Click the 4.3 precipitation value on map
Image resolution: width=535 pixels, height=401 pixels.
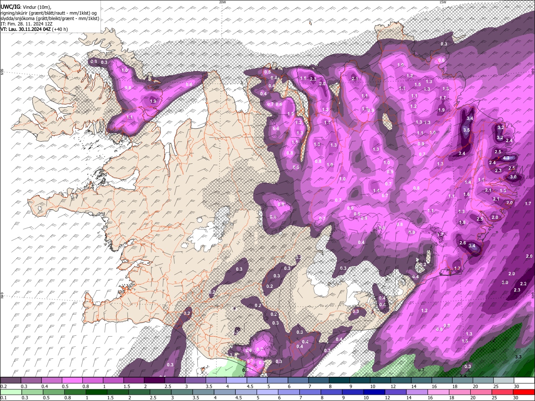[x=506, y=158]
